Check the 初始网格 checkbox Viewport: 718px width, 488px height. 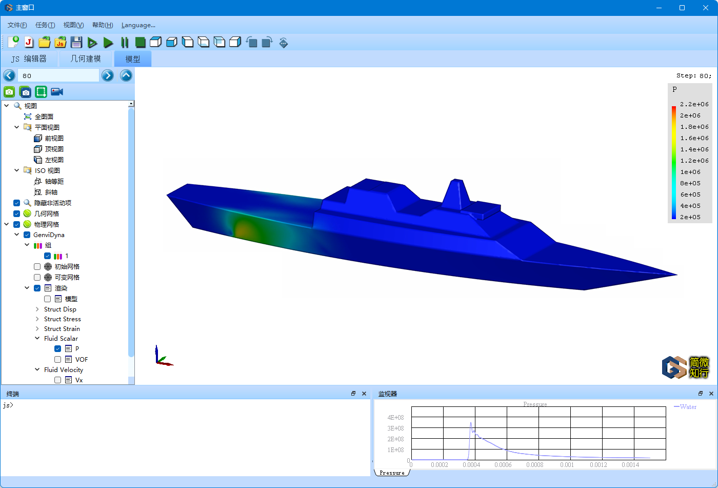click(37, 267)
